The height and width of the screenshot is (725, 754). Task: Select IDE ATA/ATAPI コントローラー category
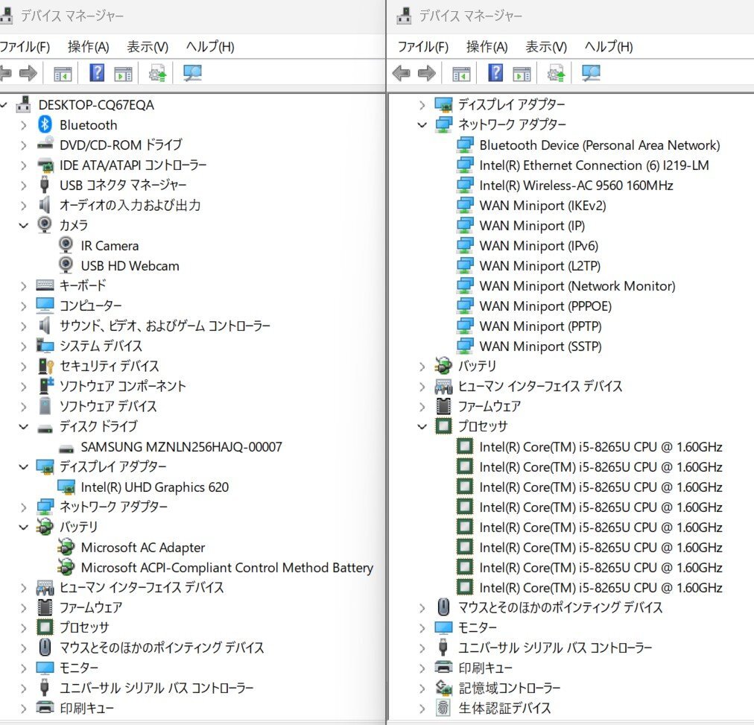click(x=133, y=165)
